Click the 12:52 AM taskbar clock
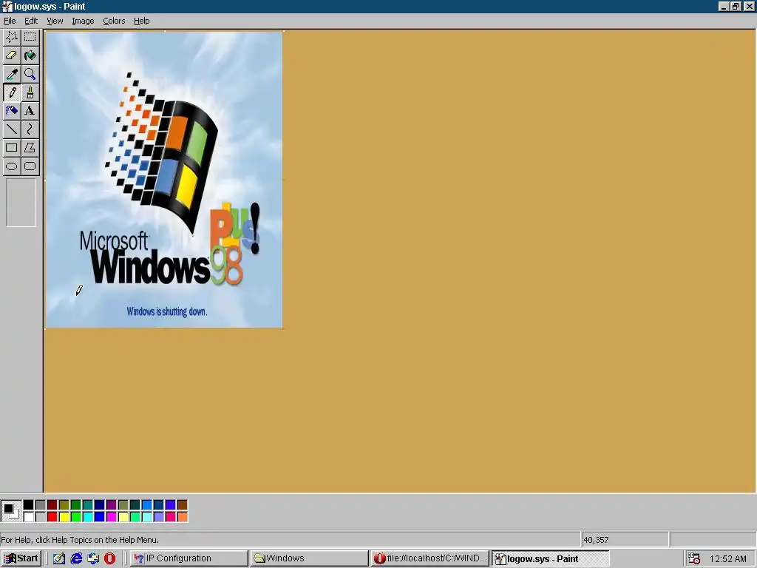 point(727,559)
